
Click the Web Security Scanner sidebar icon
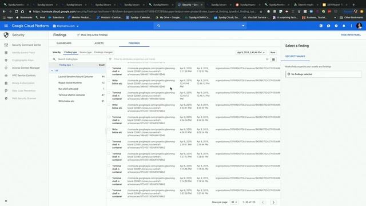pyautogui.click(x=6, y=98)
